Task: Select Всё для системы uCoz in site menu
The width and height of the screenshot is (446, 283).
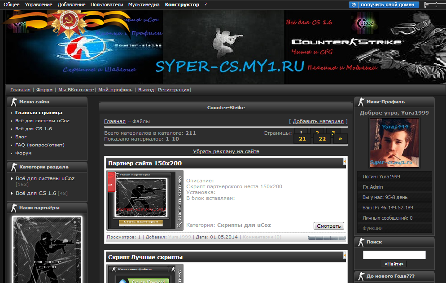Action: (x=42, y=121)
